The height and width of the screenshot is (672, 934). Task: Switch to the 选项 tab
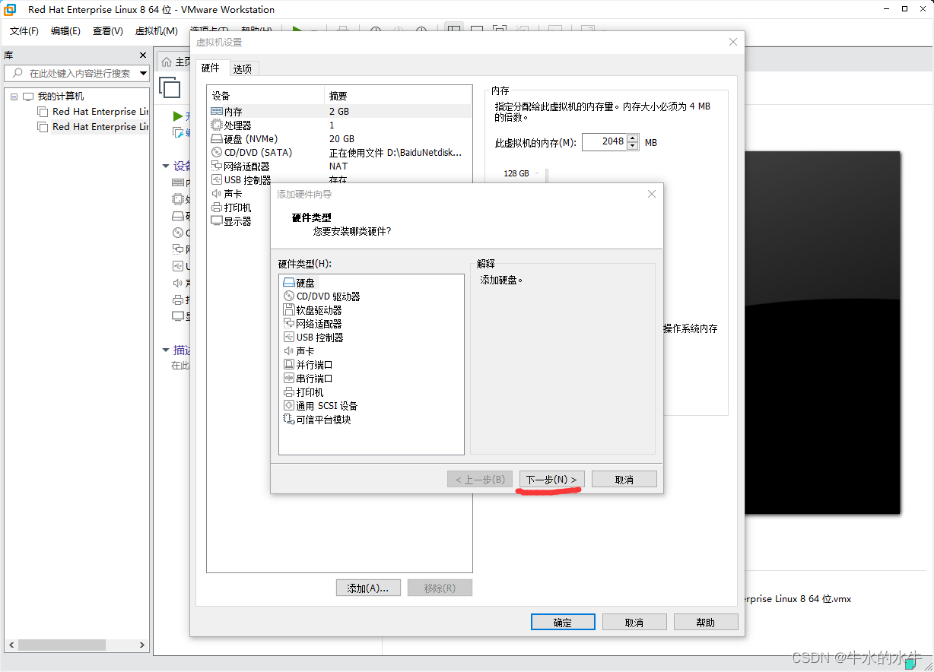(x=243, y=69)
